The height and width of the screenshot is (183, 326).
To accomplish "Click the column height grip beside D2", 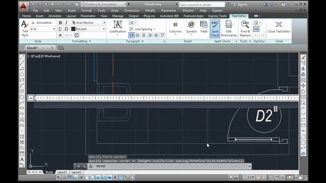I will (x=276, y=109).
